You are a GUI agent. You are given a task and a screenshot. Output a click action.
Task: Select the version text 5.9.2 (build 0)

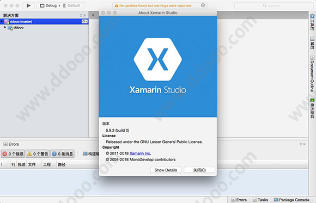118,130
